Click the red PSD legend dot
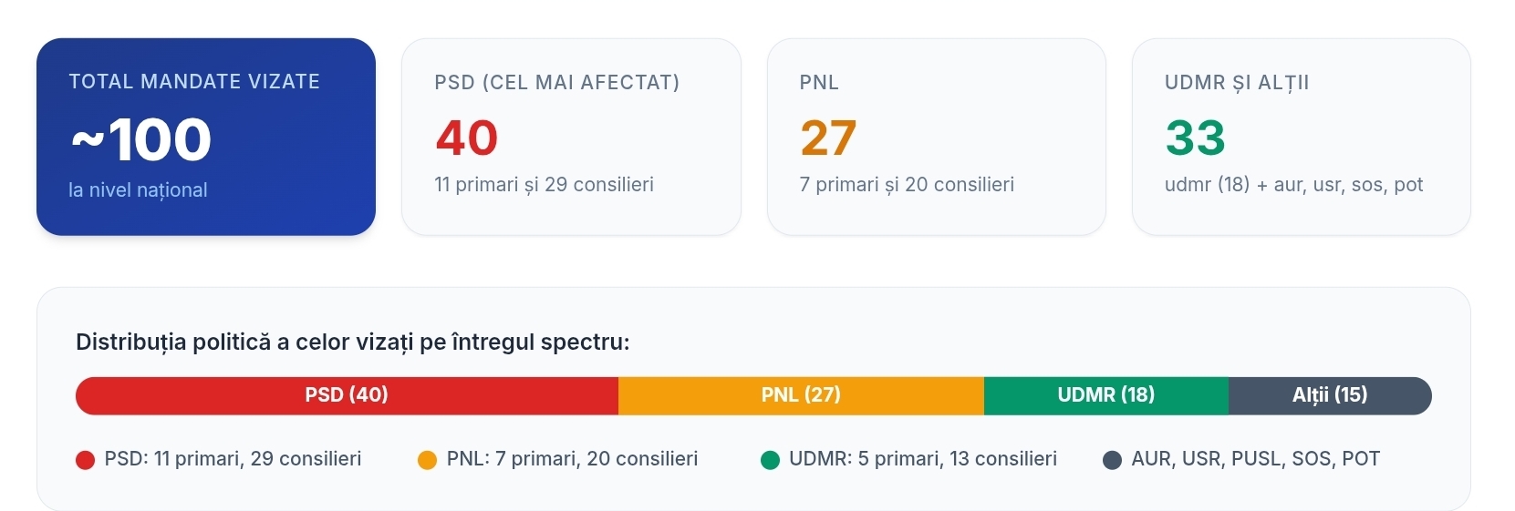1515x511 pixels. 86,460
